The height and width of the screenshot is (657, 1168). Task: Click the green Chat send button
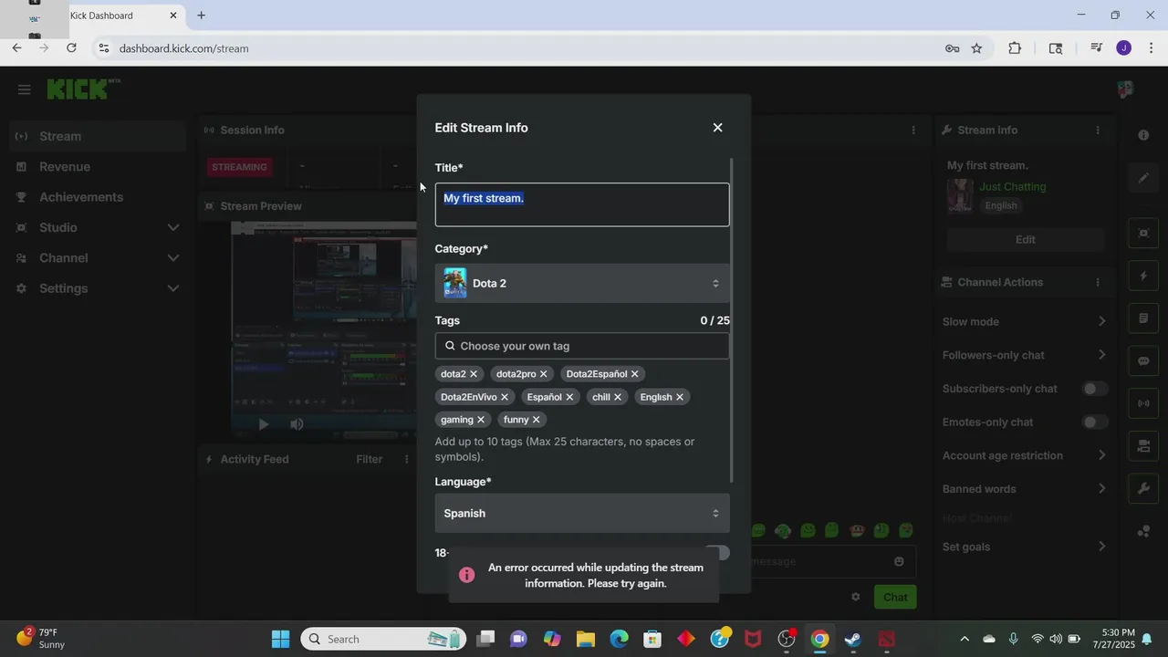(895, 597)
